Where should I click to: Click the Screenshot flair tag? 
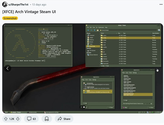pyautogui.click(x=10, y=18)
